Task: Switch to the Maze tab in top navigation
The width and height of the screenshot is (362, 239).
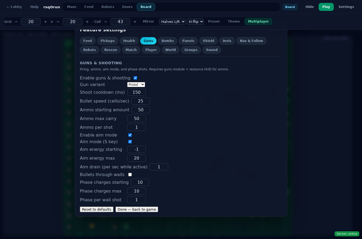Action: click(x=72, y=7)
